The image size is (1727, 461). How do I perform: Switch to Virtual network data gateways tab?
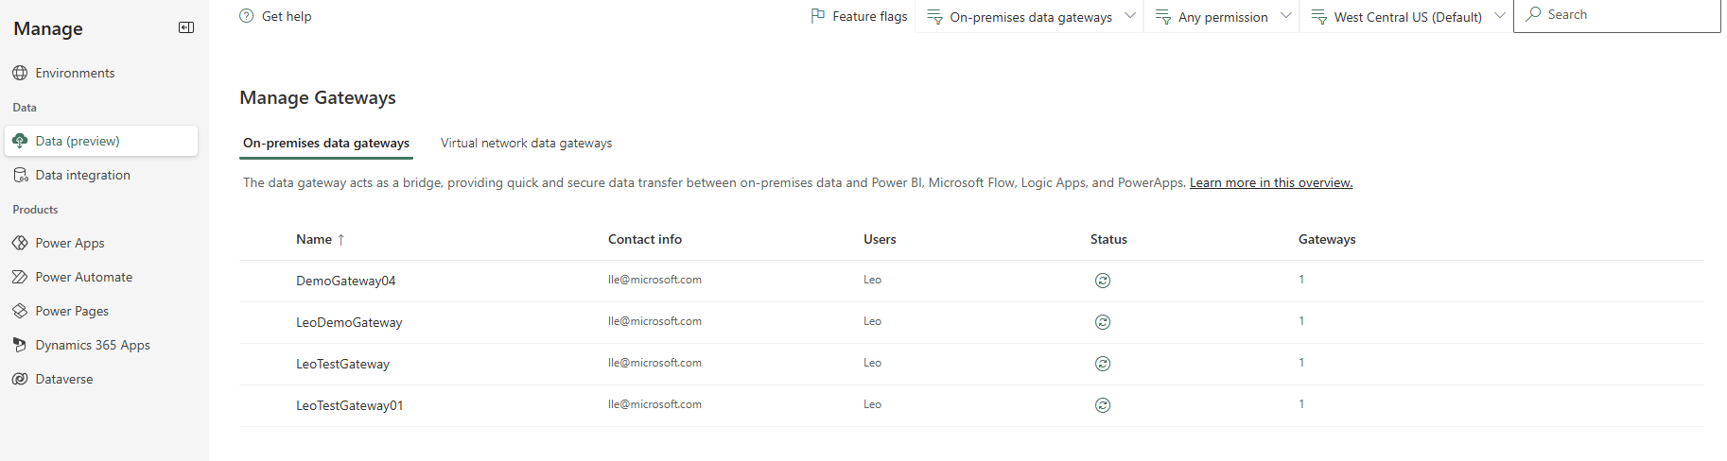526,144
